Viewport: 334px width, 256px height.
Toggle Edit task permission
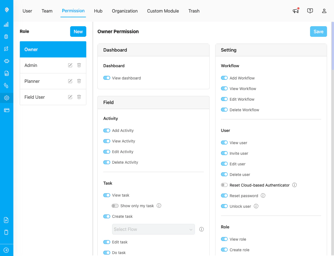pos(107,242)
